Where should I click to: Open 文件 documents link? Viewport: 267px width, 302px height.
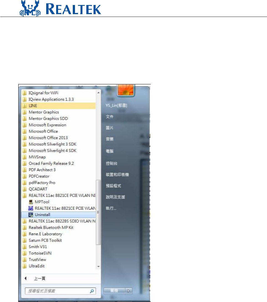pyautogui.click(x=110, y=117)
